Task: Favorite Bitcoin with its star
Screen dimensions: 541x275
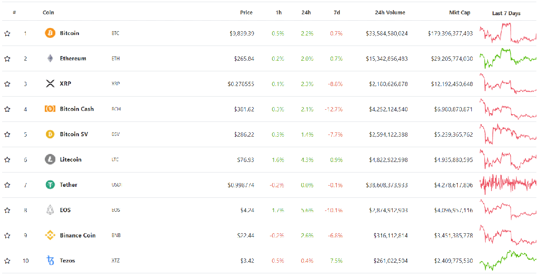Action: point(7,33)
